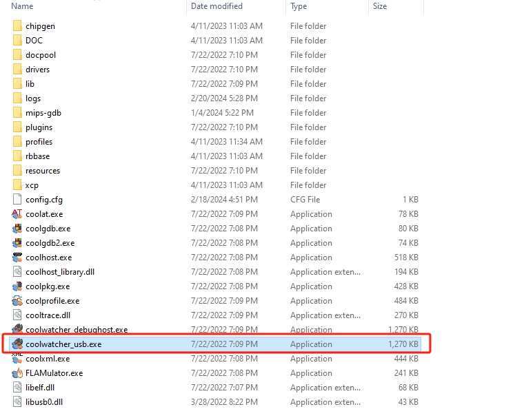Viewport: 515px width, 409px height.
Task: Select the plugins folder entry
Action: click(39, 127)
